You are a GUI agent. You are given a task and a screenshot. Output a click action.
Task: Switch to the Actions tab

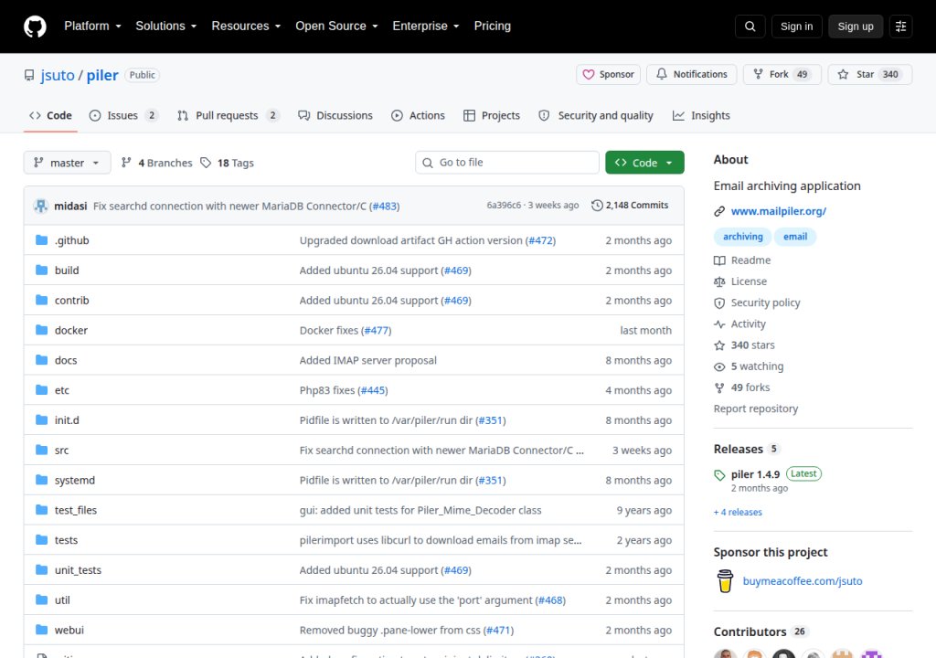pos(418,115)
